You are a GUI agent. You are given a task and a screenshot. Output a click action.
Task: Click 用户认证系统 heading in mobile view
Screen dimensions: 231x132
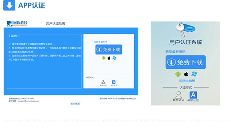click(x=185, y=42)
